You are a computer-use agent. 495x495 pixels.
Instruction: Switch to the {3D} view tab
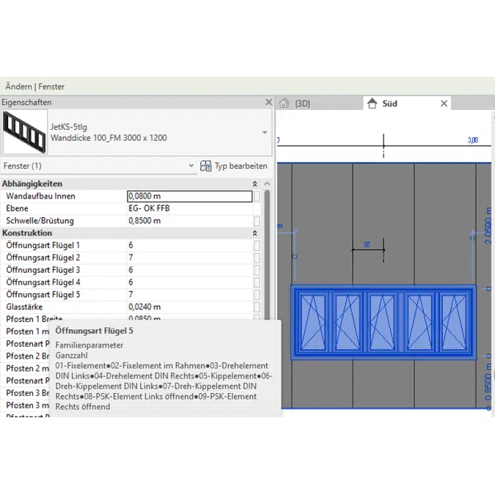point(320,103)
